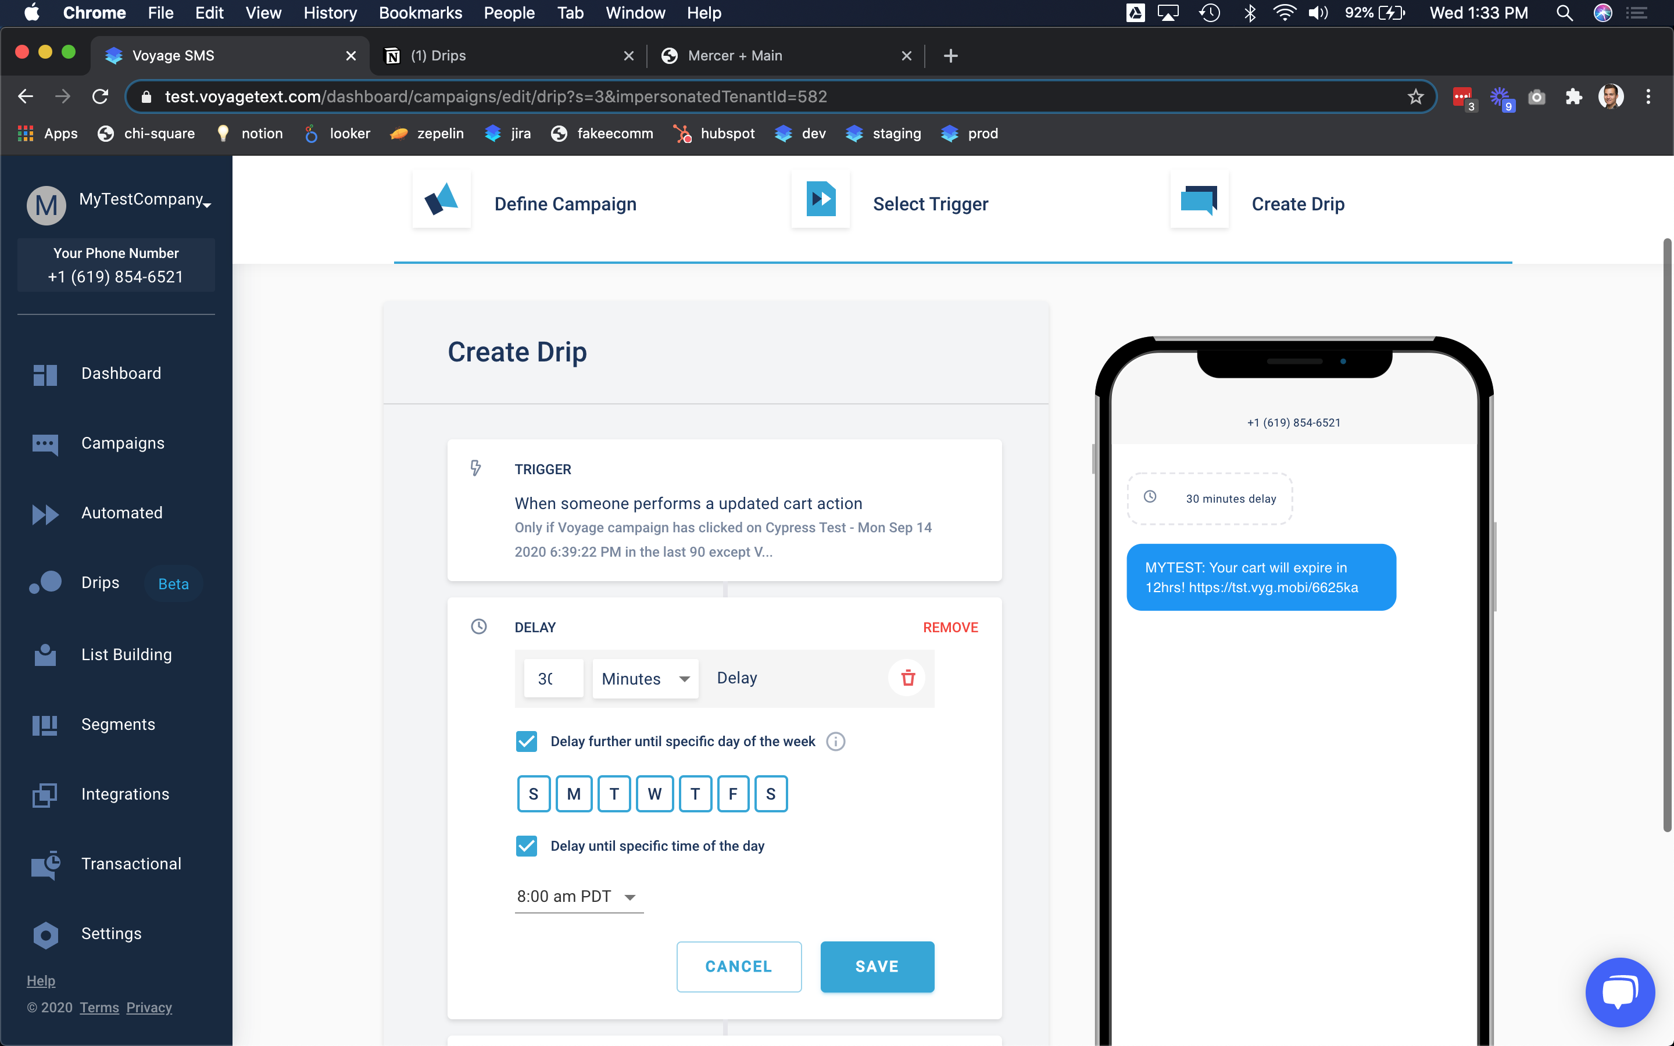
Task: Click the info icon next to day of week
Action: 836,741
